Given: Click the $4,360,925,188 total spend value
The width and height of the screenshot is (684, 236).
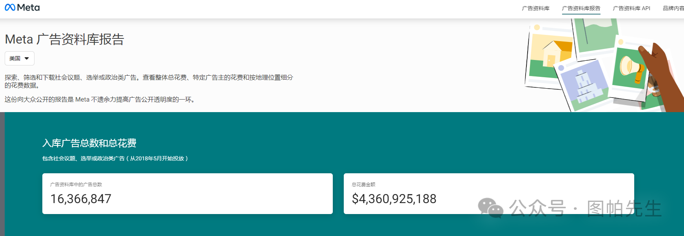Looking at the screenshot, I should coord(394,199).
